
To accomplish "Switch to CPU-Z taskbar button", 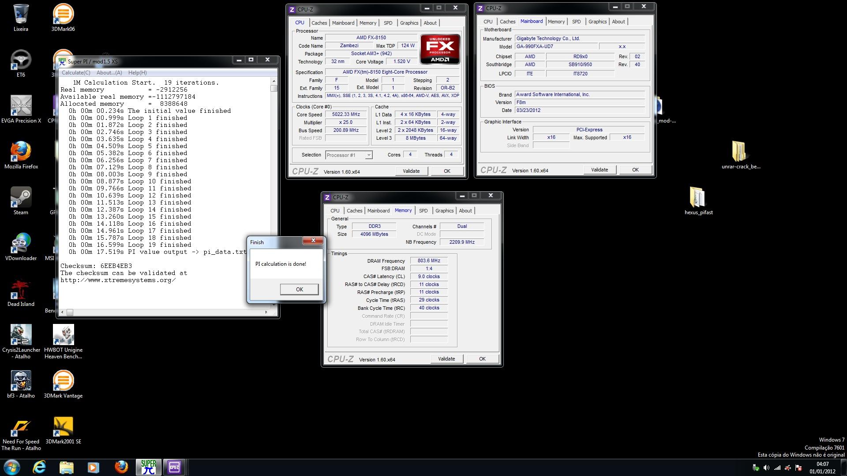I will (174, 467).
